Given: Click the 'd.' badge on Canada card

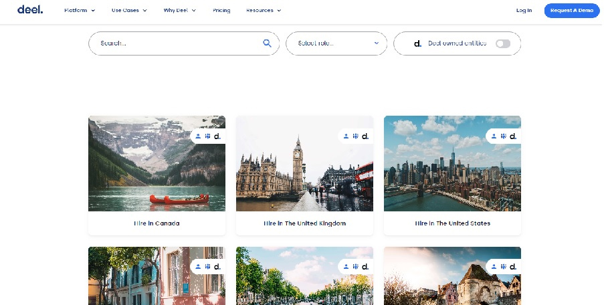Looking at the screenshot, I should tap(217, 136).
